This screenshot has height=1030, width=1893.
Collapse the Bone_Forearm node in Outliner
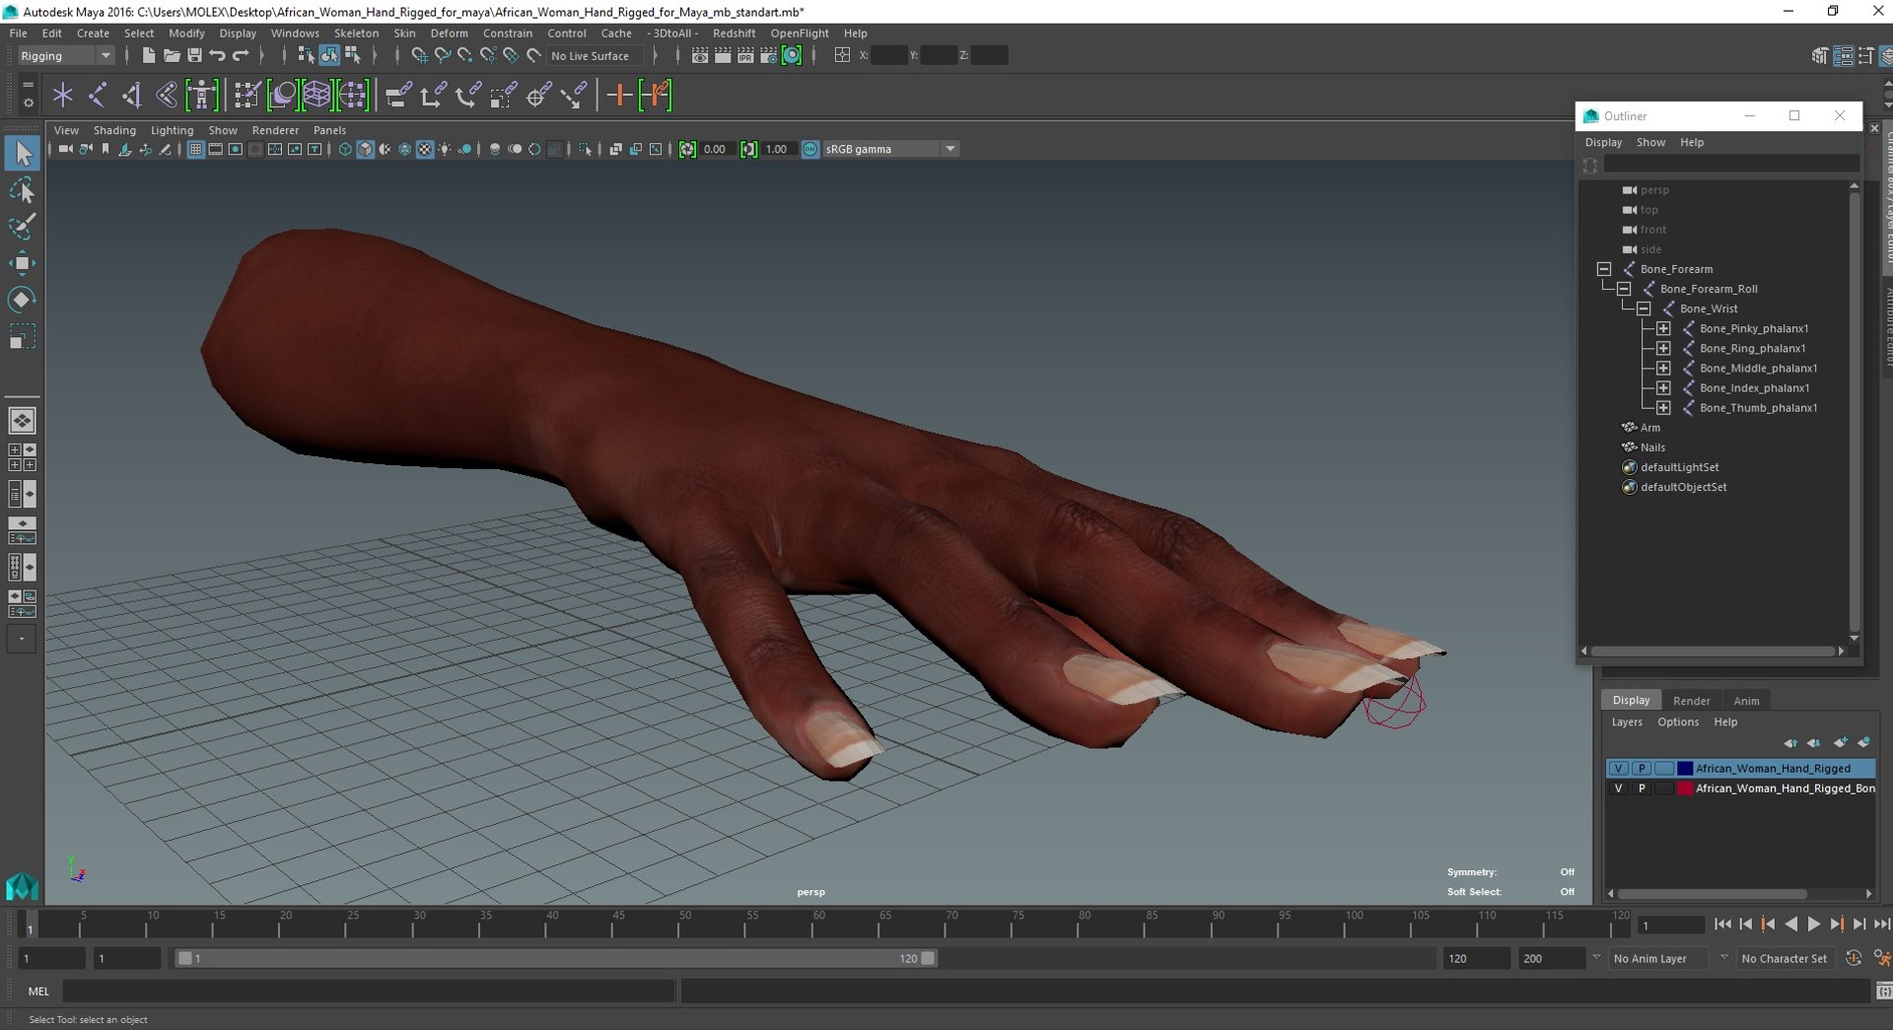pyautogui.click(x=1604, y=269)
